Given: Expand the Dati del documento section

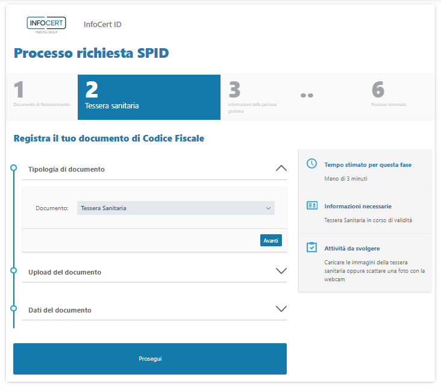Looking at the screenshot, I should (x=281, y=309).
